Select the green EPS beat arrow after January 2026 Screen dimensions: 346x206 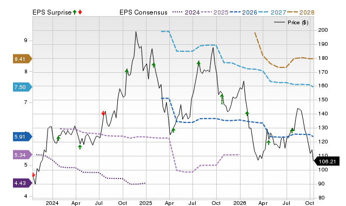tap(247, 113)
